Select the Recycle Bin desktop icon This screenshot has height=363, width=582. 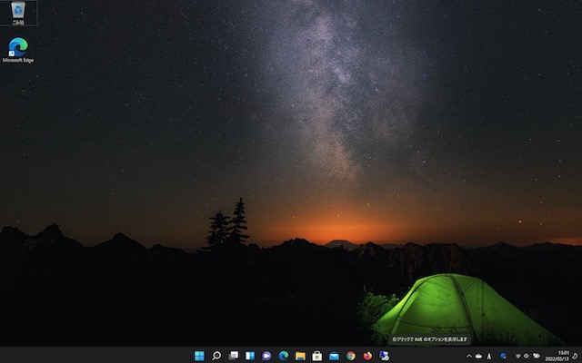pyautogui.click(x=18, y=13)
